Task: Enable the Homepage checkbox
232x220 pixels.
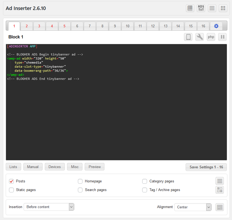Action: (80, 181)
